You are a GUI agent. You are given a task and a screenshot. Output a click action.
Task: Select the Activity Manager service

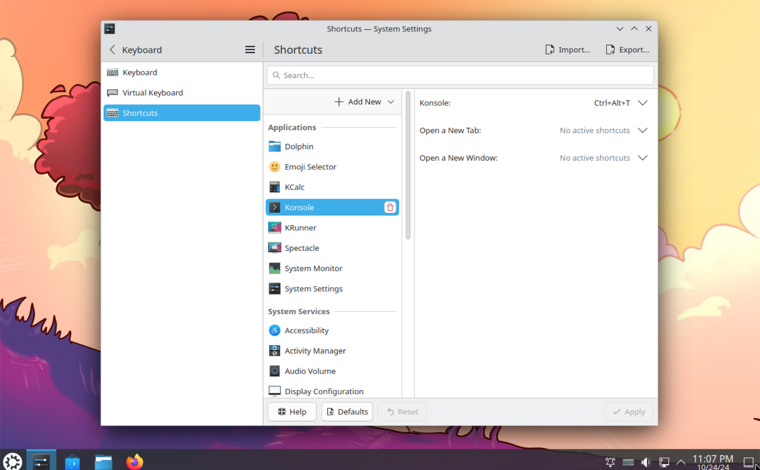click(x=315, y=350)
